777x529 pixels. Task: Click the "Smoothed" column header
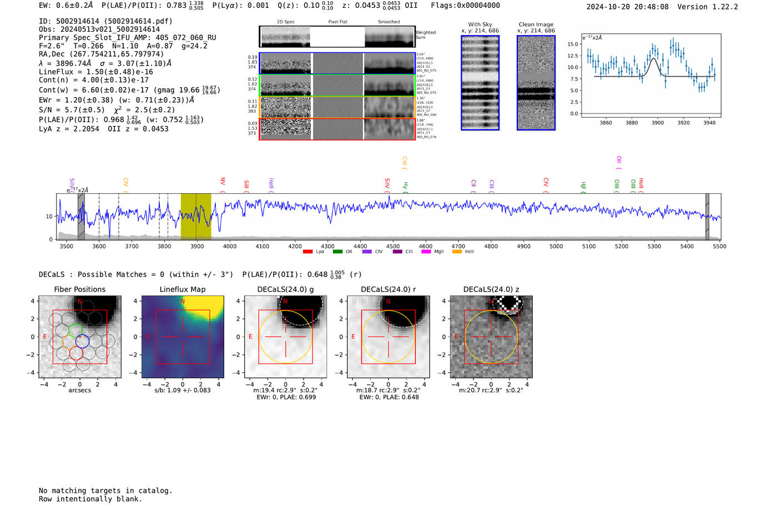pyautogui.click(x=389, y=22)
